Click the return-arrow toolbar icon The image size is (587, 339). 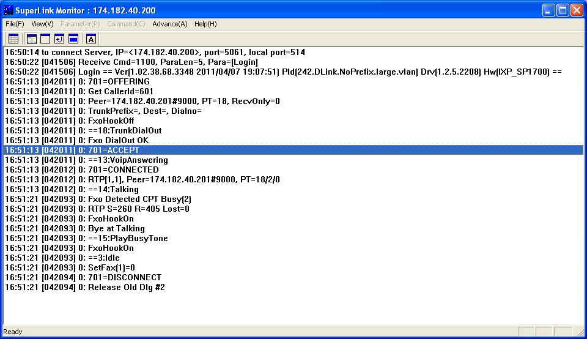tap(59, 39)
